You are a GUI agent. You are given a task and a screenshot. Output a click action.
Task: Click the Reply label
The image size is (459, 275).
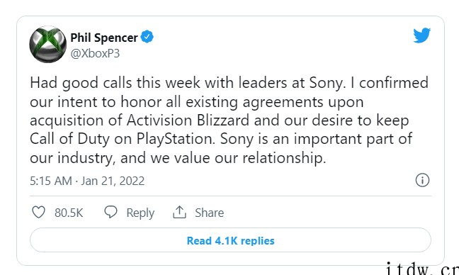click(140, 213)
